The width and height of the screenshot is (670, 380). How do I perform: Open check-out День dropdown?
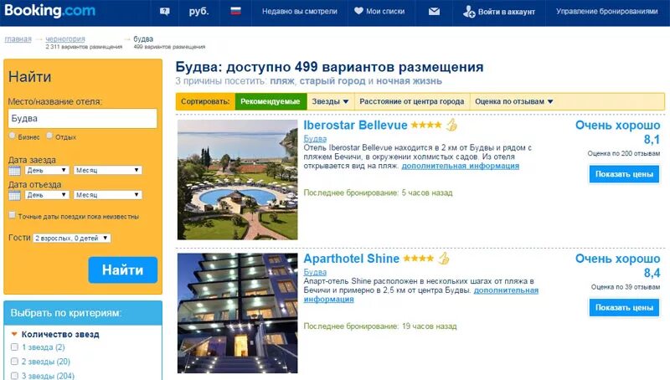click(x=47, y=195)
